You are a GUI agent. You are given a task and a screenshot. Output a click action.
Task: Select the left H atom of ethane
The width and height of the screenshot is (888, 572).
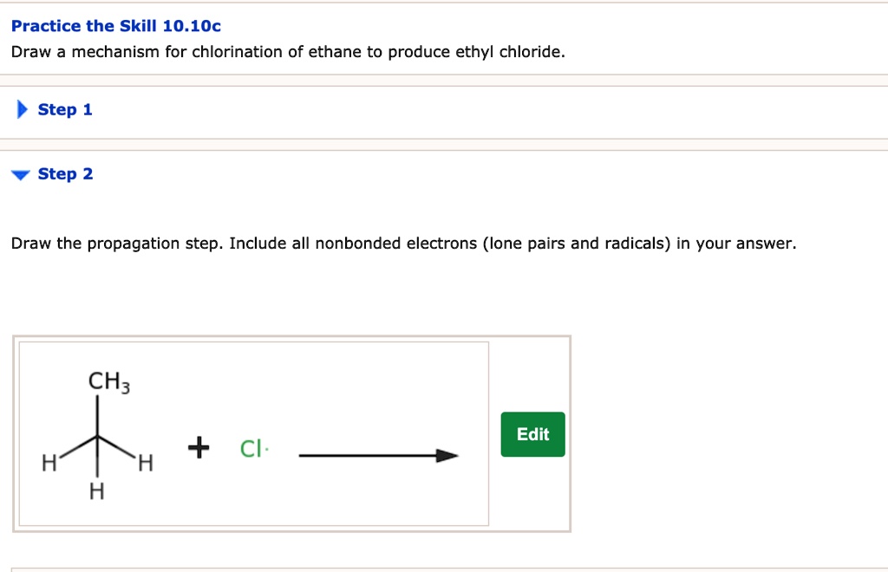point(49,462)
